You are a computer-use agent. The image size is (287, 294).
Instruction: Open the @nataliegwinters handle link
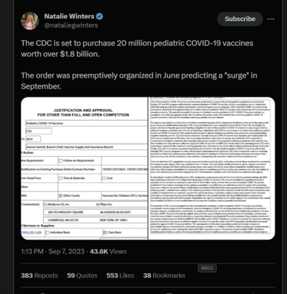[71, 25]
